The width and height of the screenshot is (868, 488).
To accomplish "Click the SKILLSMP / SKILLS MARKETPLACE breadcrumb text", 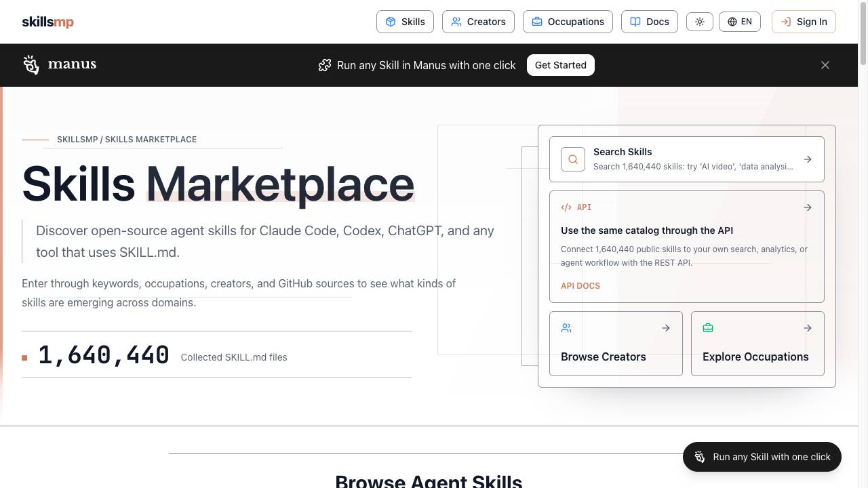I will [127, 140].
